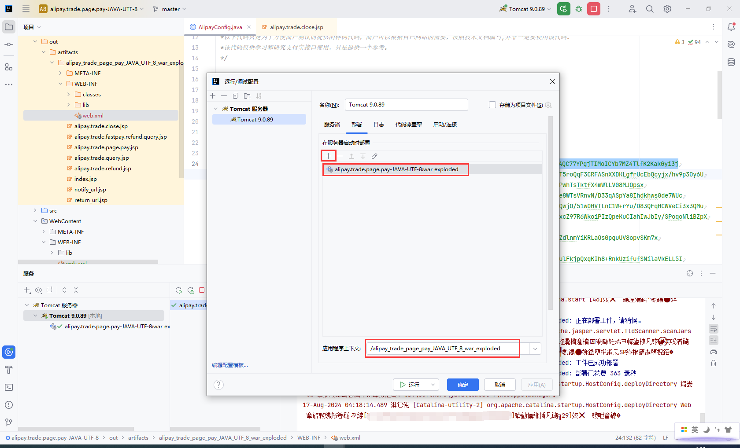Click the IME language indicator 英
Viewport: 740px width, 448px height.
coord(695,430)
